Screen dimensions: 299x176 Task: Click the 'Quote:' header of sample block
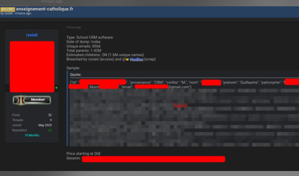76,75
